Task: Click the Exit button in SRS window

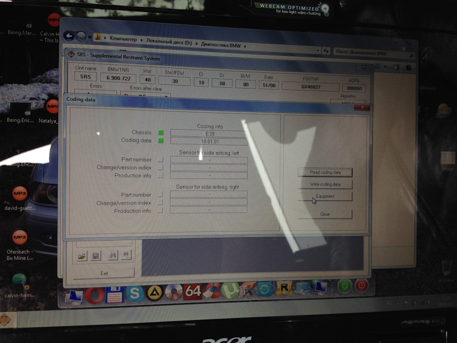Action: tap(104, 273)
